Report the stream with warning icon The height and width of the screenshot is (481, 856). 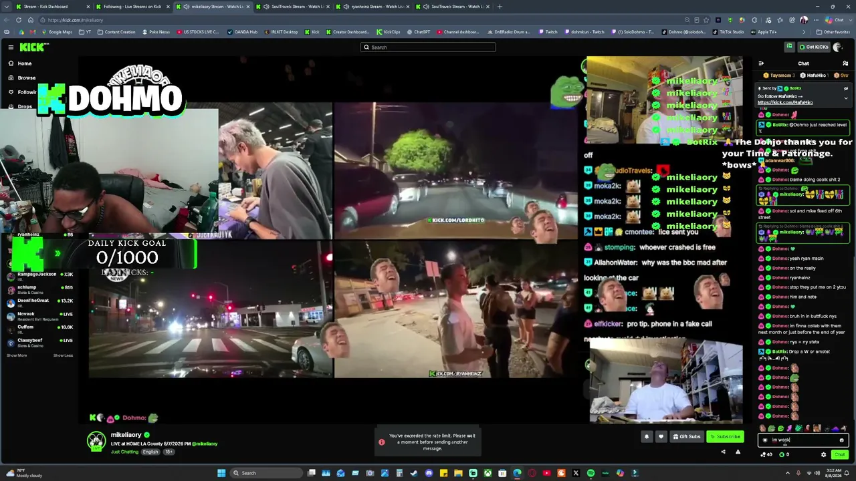[x=738, y=452]
